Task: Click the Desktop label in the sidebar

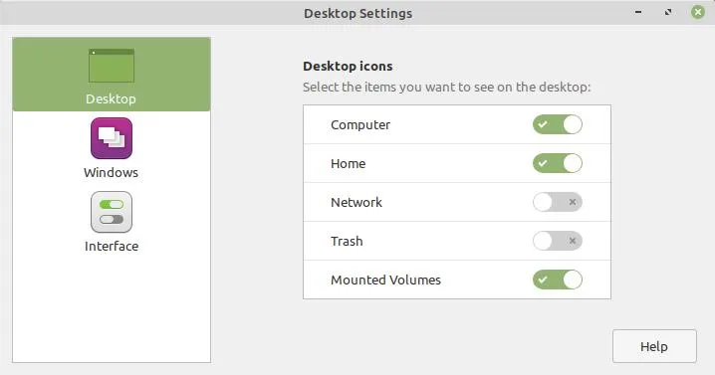Action: click(x=111, y=98)
